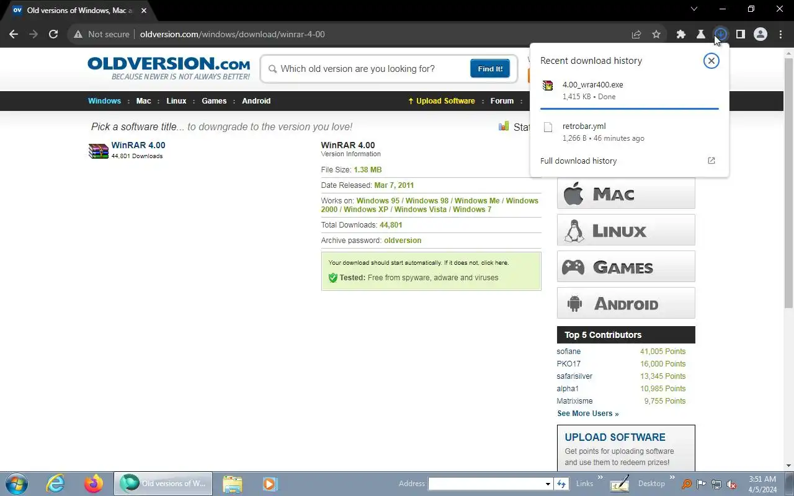Open the Forum link
The image size is (794, 496).
(x=502, y=101)
